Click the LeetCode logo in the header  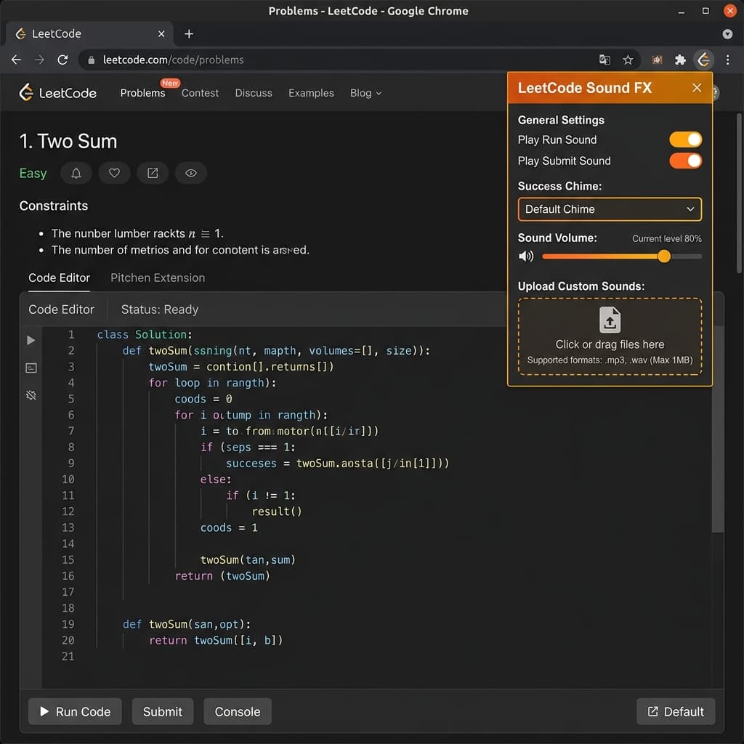pyautogui.click(x=57, y=92)
